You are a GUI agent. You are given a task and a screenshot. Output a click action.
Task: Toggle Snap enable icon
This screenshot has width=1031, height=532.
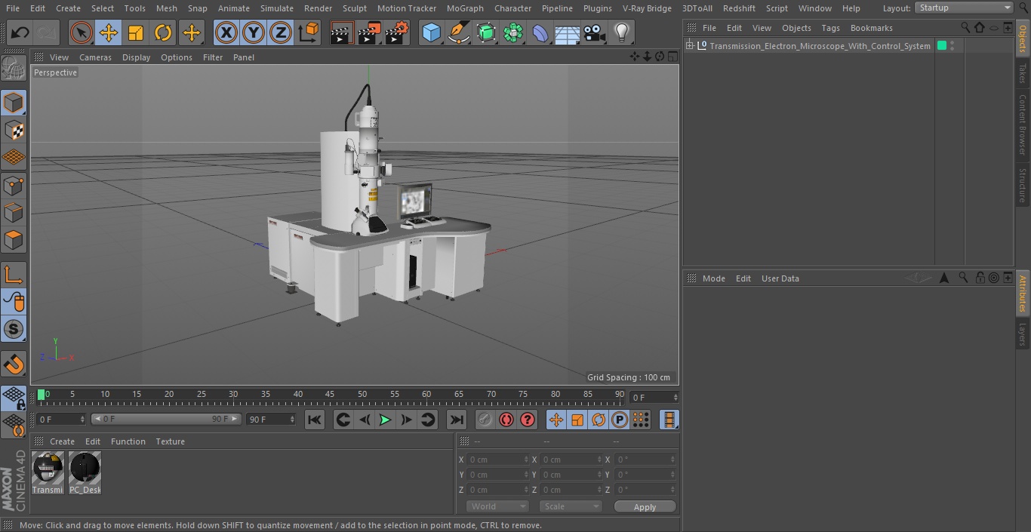[x=14, y=329]
